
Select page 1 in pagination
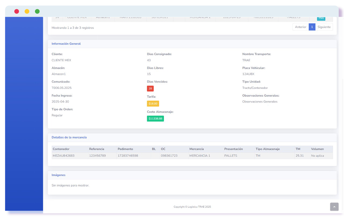click(312, 27)
